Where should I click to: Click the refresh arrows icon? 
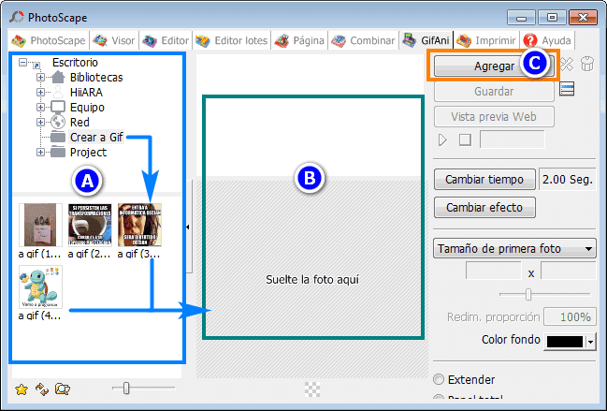click(x=42, y=389)
